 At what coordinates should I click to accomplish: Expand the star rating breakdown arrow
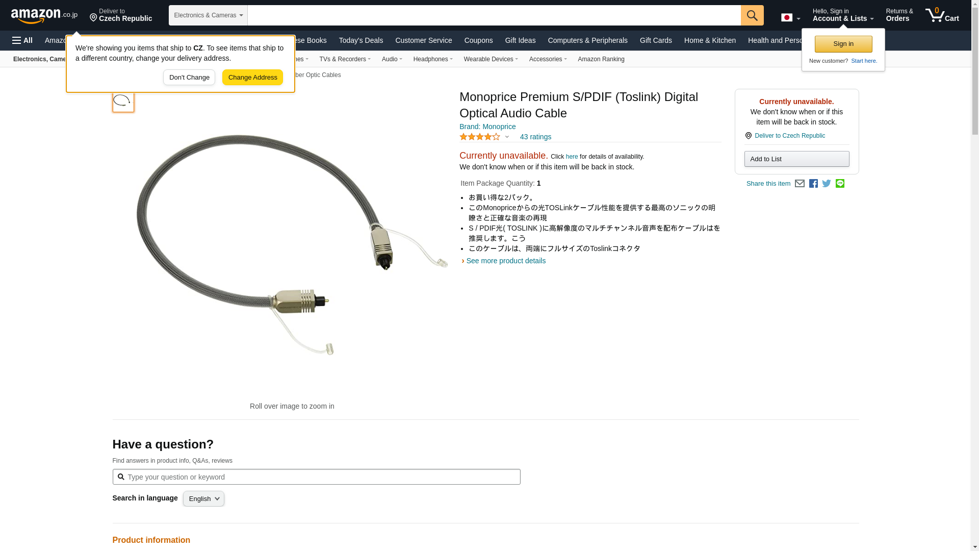(507, 137)
